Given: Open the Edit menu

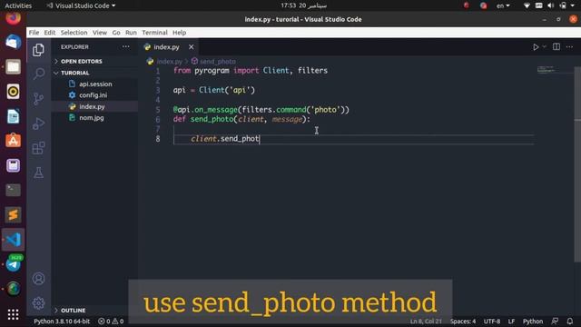Looking at the screenshot, I should pyautogui.click(x=50, y=33).
